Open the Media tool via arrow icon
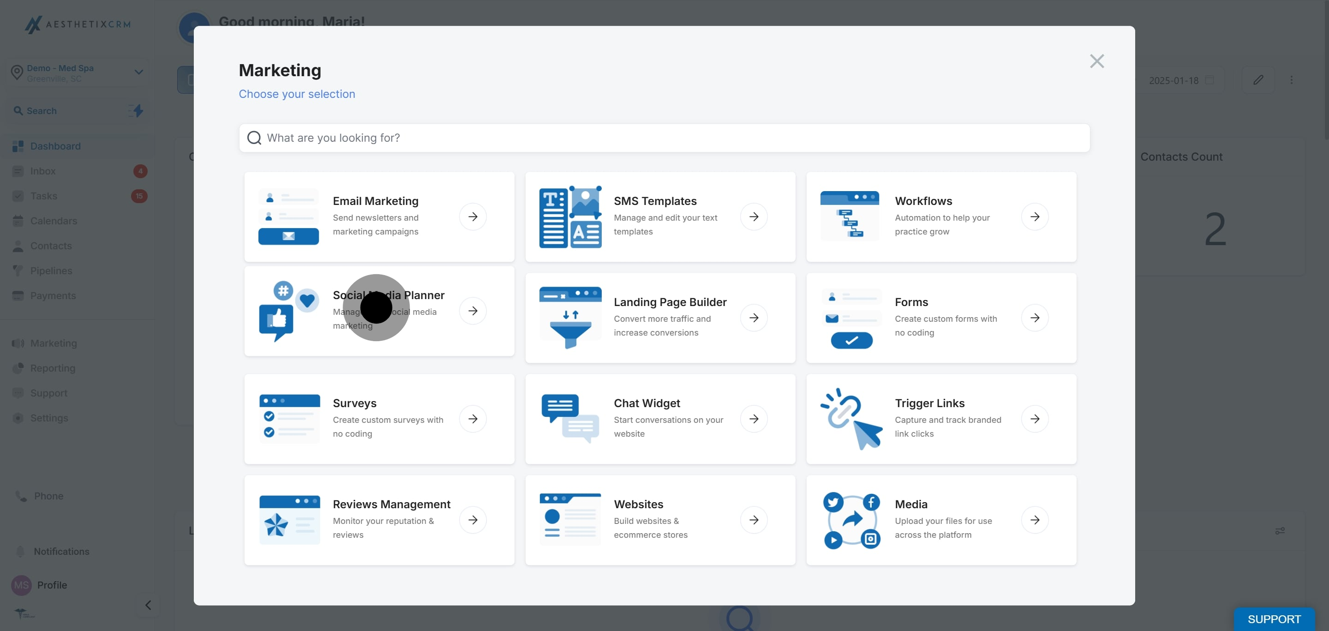Image resolution: width=1329 pixels, height=631 pixels. tap(1036, 520)
